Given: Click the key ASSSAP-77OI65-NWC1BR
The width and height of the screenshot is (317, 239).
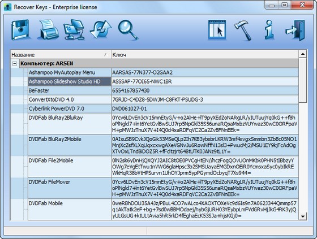Looking at the screenshot, I should click(x=142, y=82).
